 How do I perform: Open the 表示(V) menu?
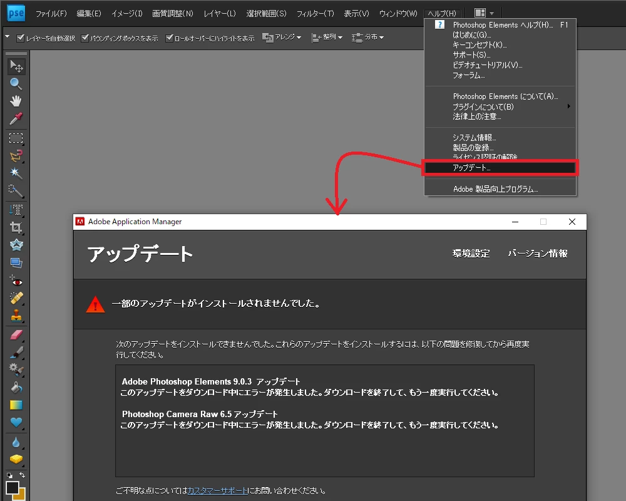(x=357, y=14)
